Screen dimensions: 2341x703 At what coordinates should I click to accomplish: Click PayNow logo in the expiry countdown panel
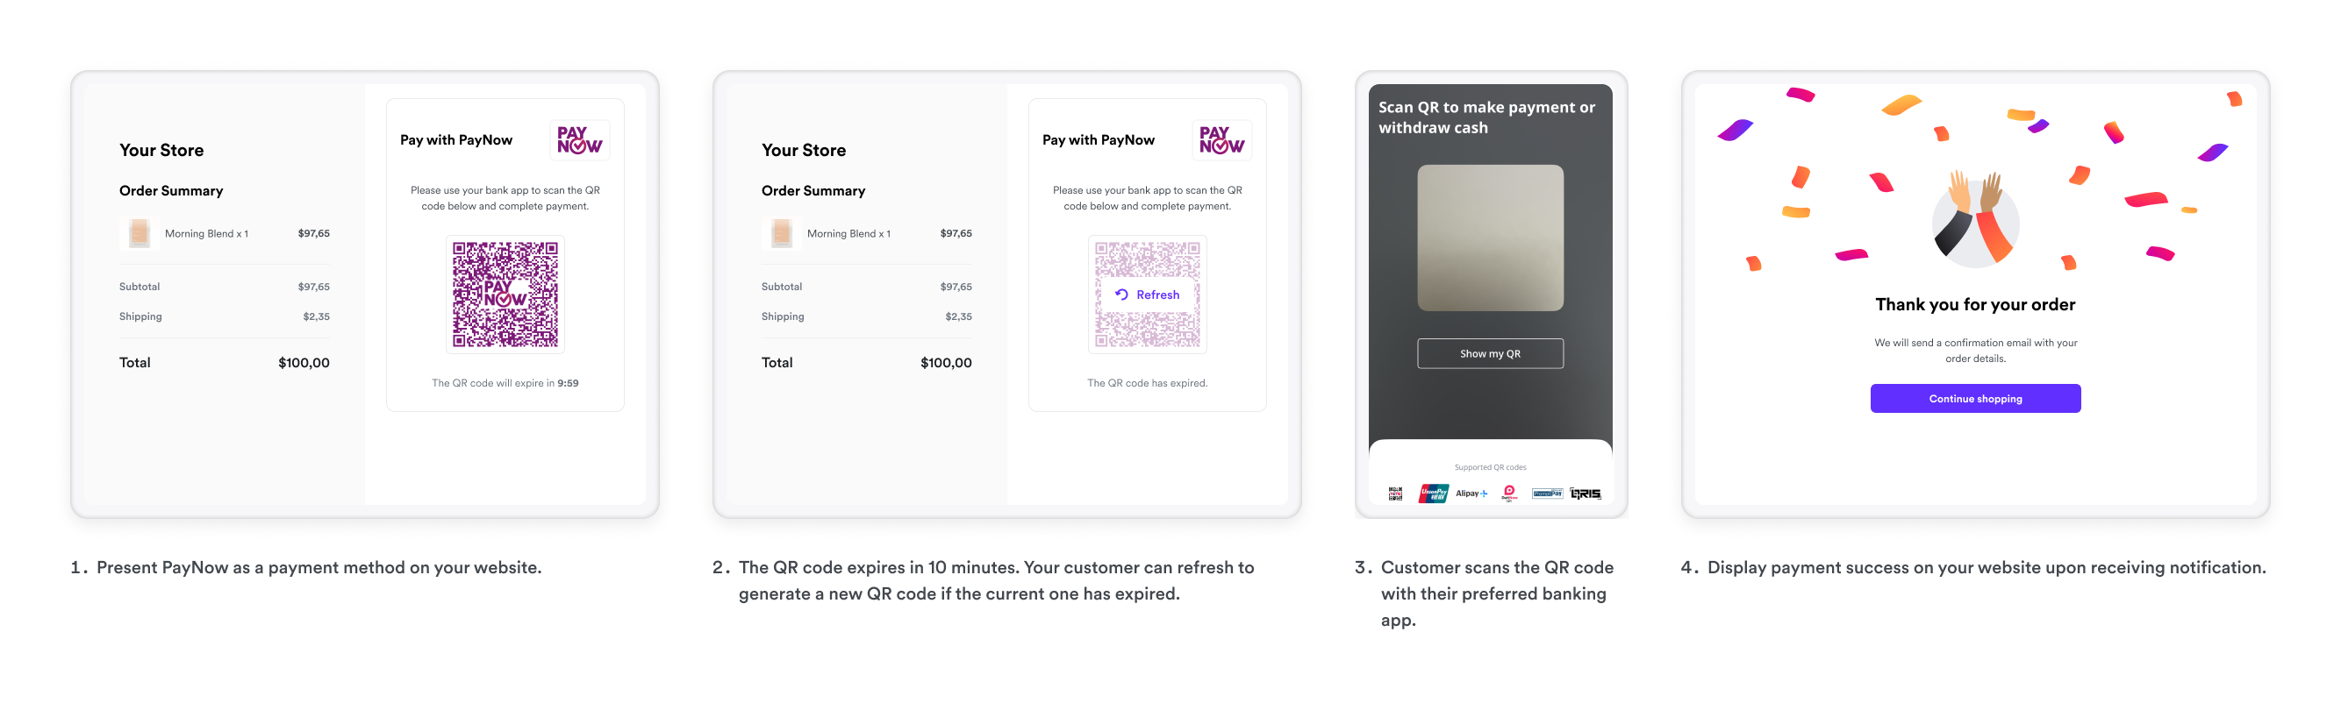click(x=579, y=140)
